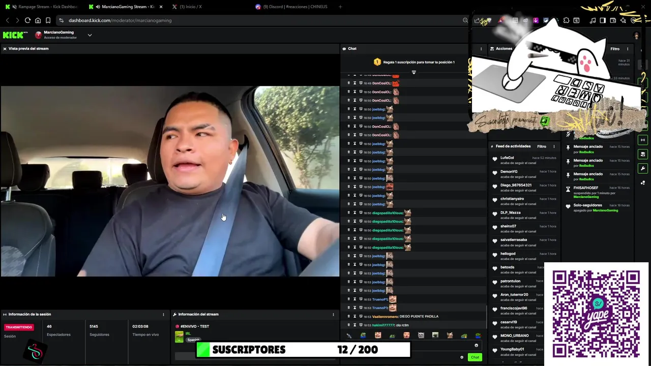Viewport: 651px width, 366px height.
Task: Click the stream preview video
Action: point(170,181)
